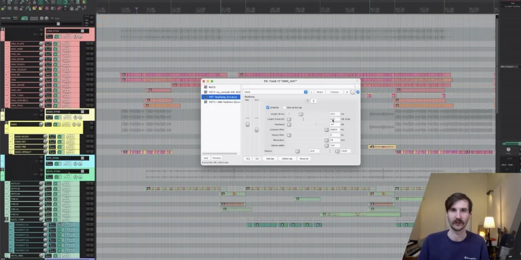Select delay tap 2 tab
The width and height of the screenshot is (521, 260).
pos(313,101)
